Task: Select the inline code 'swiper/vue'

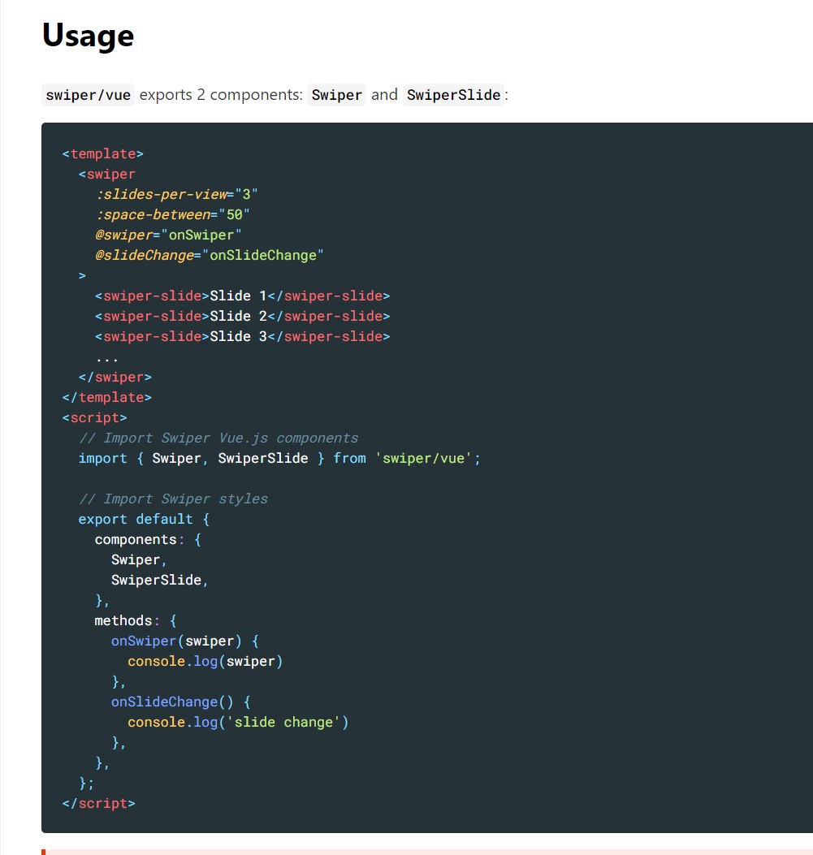Action: (x=88, y=95)
